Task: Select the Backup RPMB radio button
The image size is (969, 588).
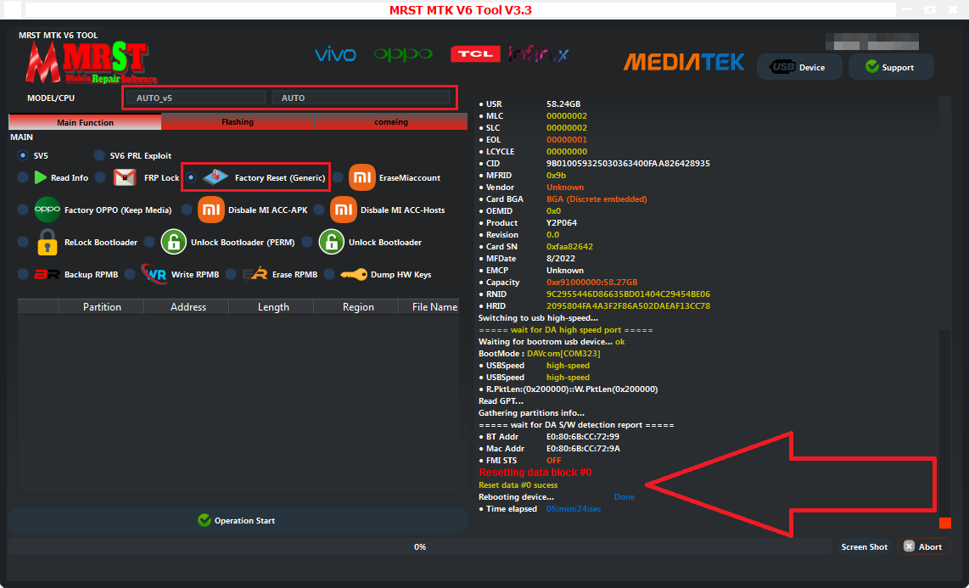Action: [23, 274]
